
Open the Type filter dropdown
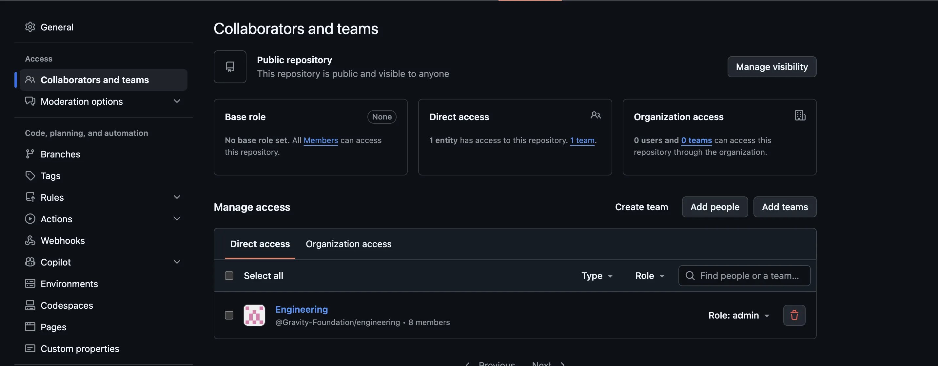pos(597,275)
